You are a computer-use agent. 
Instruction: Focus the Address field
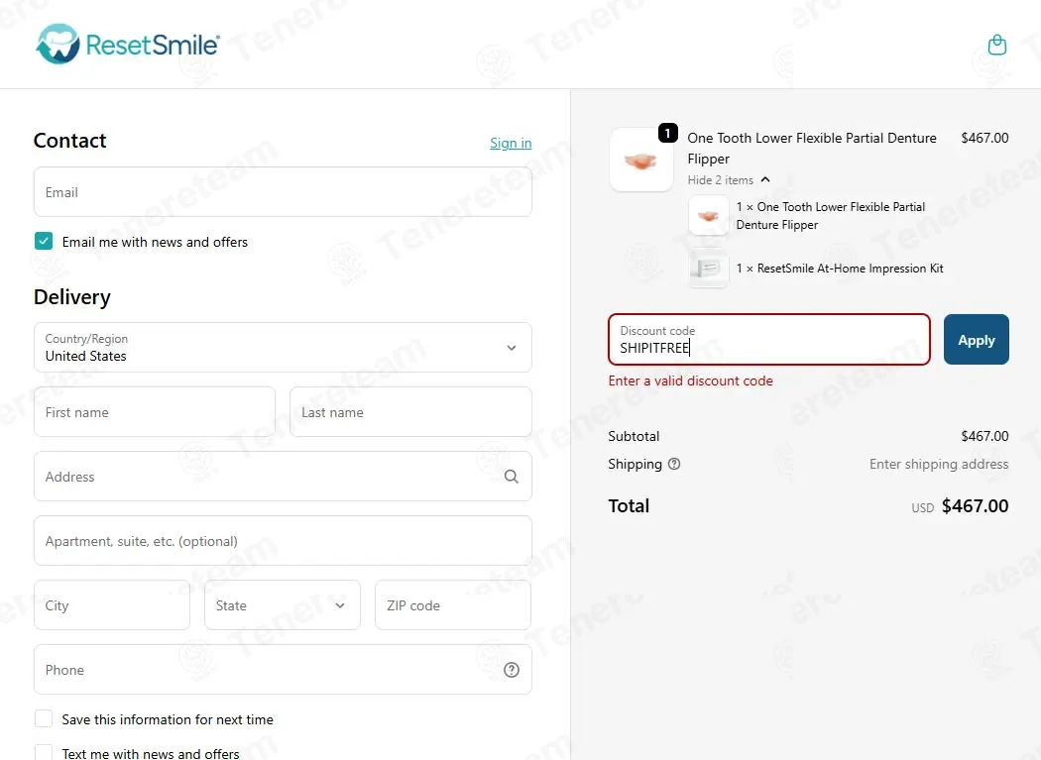pos(283,477)
